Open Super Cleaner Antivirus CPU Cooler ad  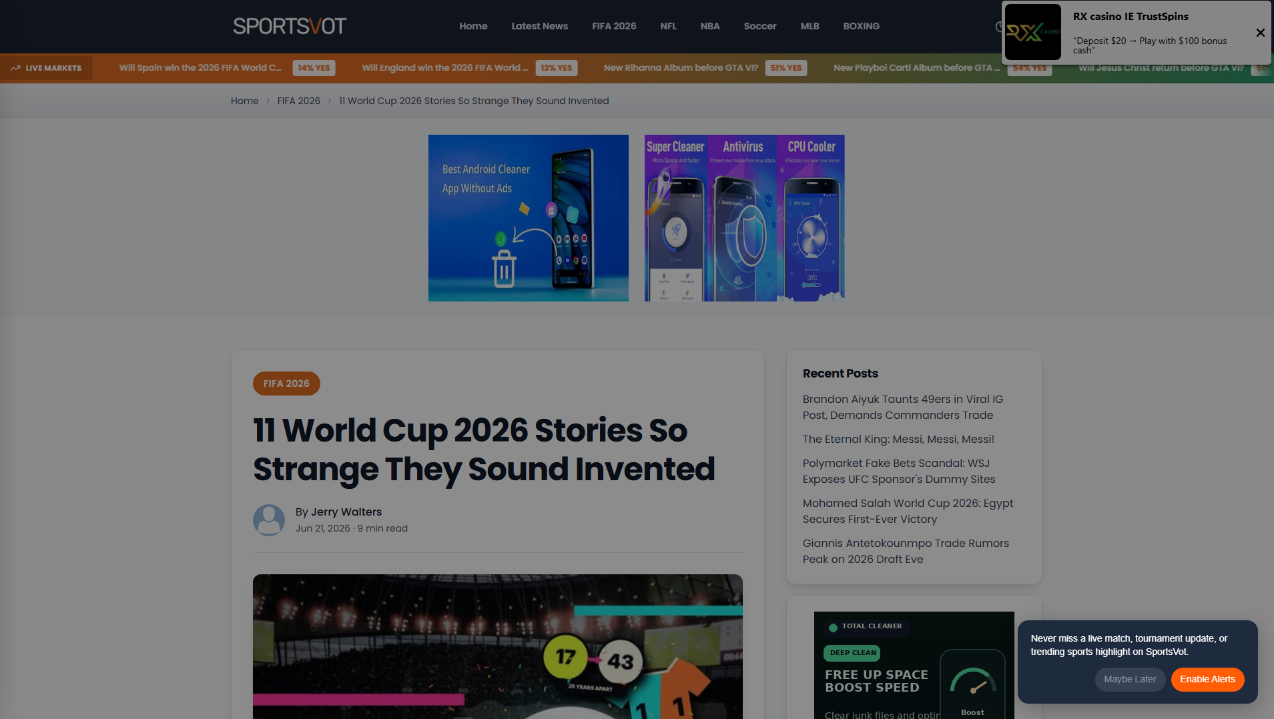[x=744, y=218]
